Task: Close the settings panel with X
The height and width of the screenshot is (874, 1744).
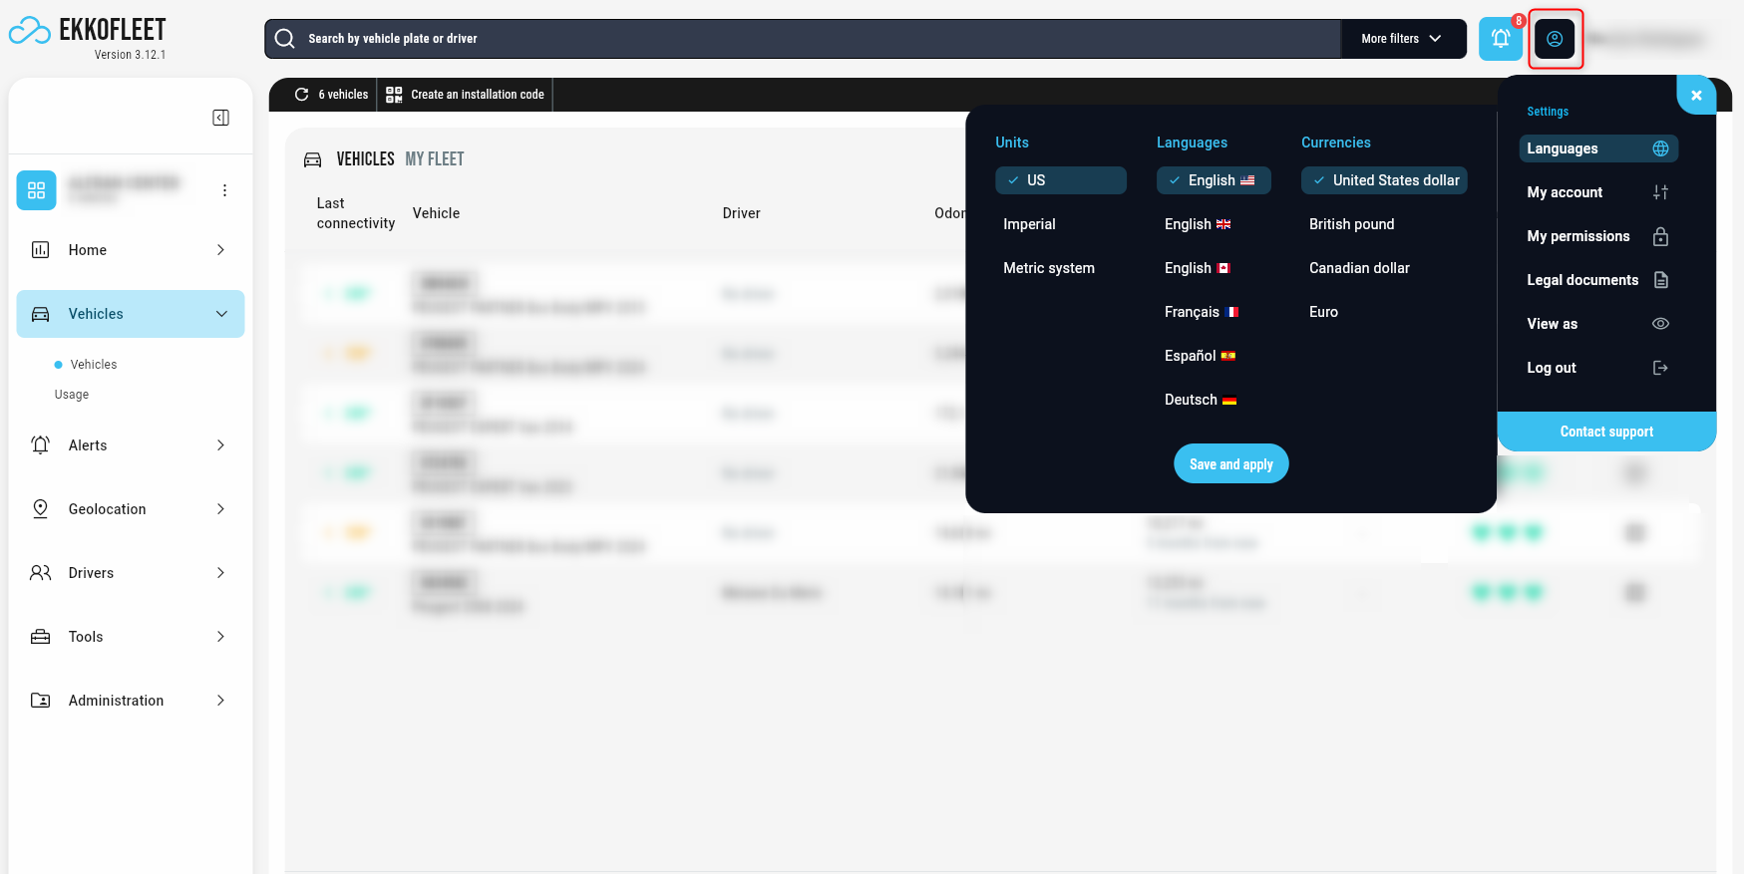Action: [1695, 96]
